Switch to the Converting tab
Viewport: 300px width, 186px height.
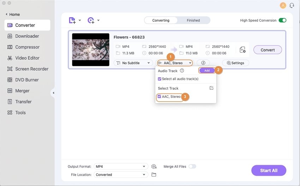(x=161, y=20)
